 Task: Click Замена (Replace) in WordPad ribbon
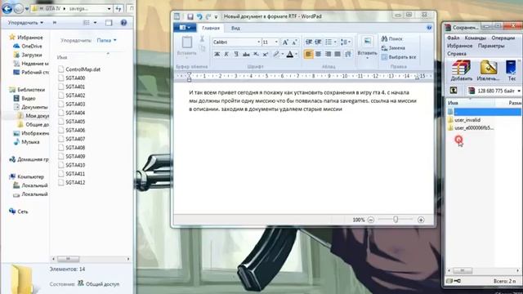393,48
